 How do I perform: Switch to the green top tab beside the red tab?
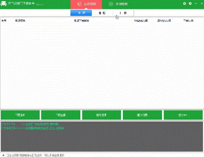coord(118,4)
